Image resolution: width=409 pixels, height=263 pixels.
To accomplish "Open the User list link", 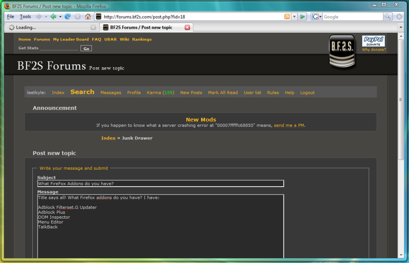I will click(253, 93).
